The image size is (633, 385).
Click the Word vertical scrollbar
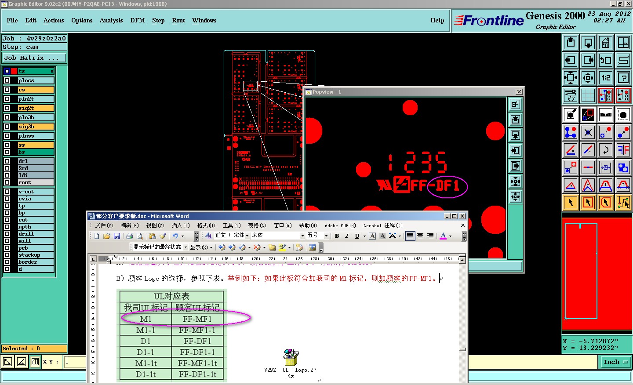click(462, 320)
